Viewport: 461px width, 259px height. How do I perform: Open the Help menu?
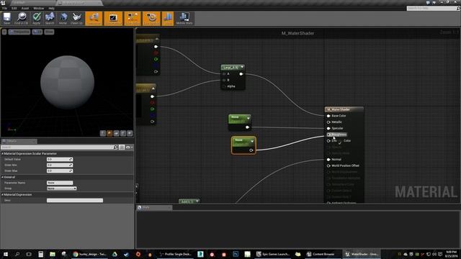[51, 8]
